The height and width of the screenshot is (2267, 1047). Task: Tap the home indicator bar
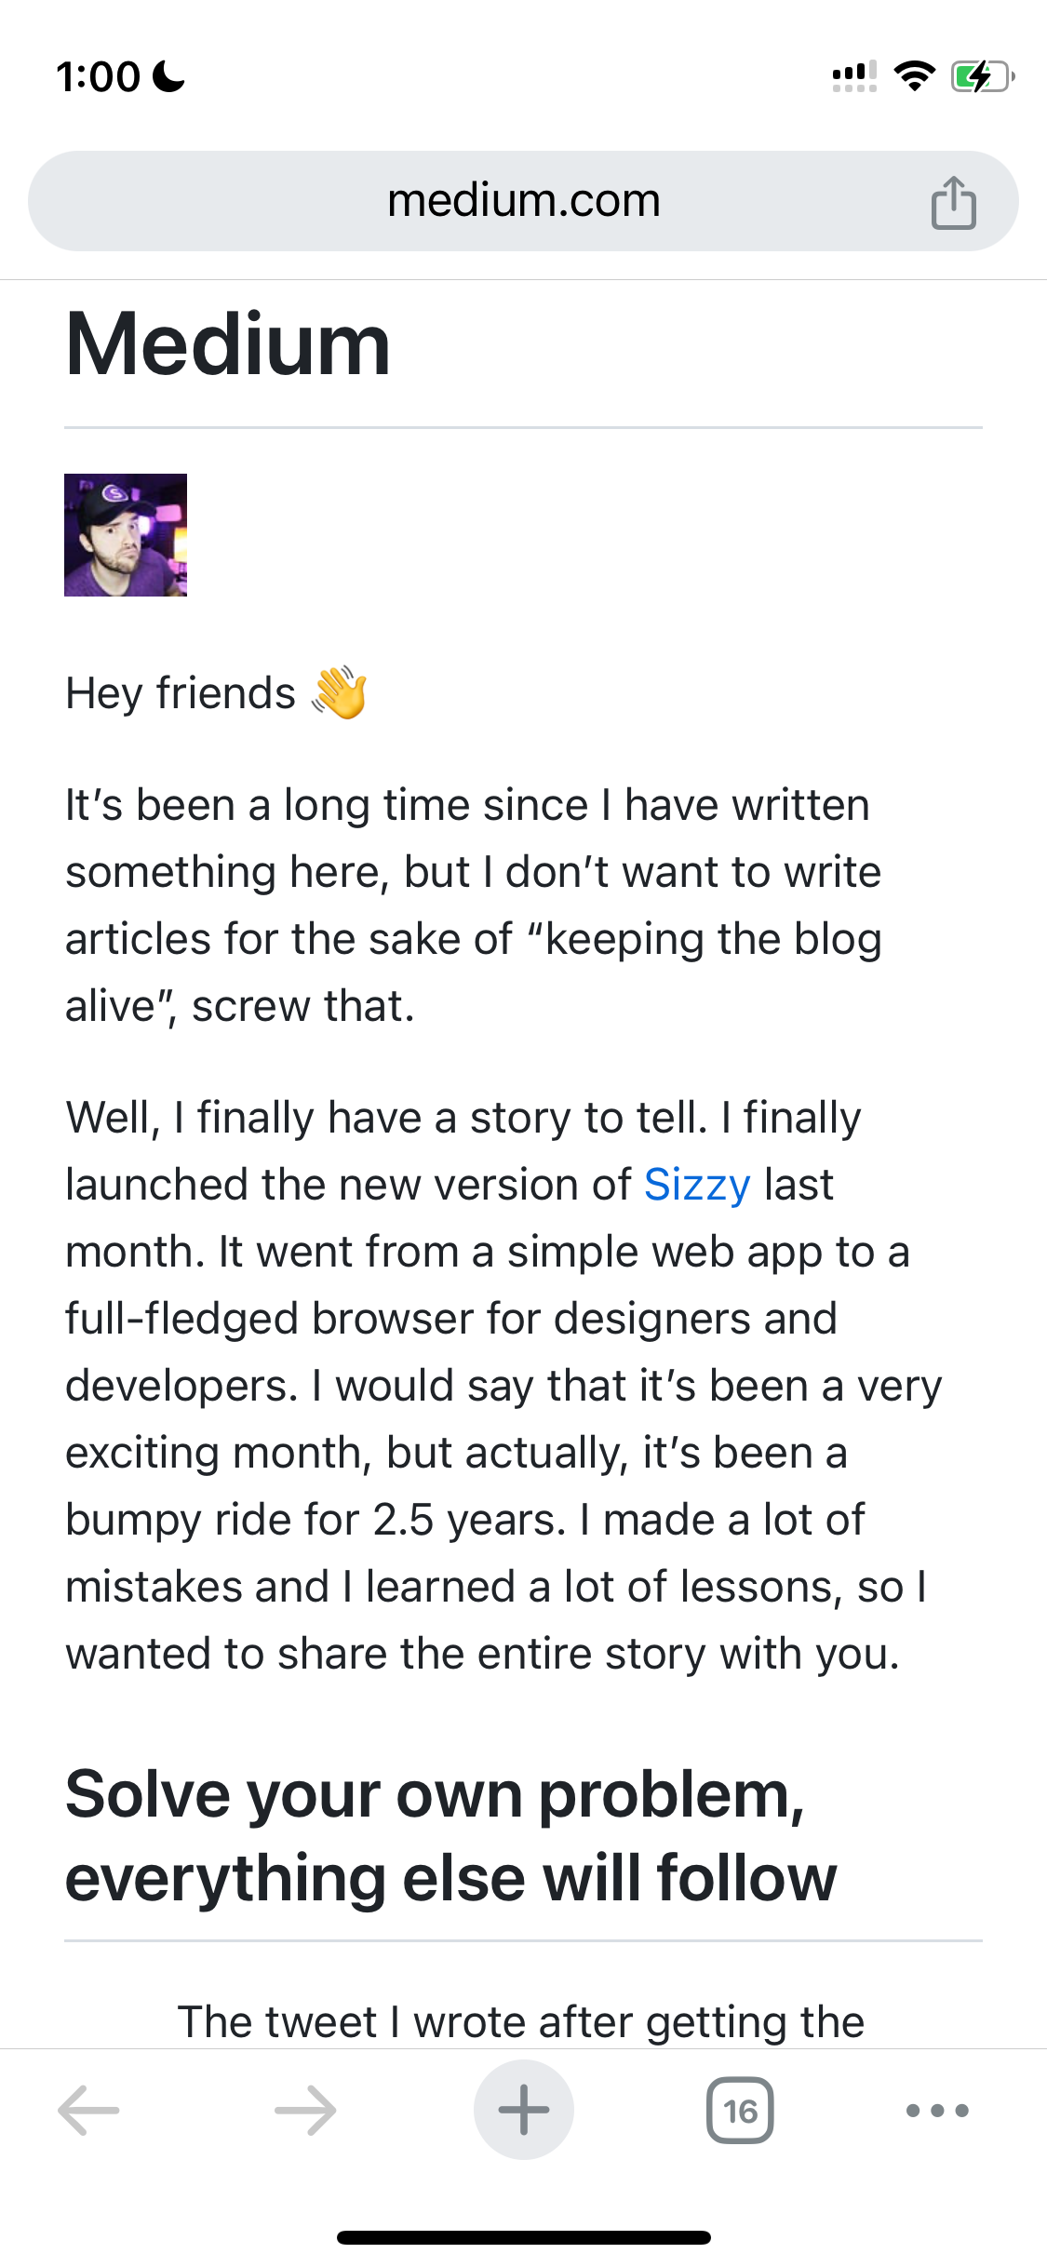(523, 2237)
